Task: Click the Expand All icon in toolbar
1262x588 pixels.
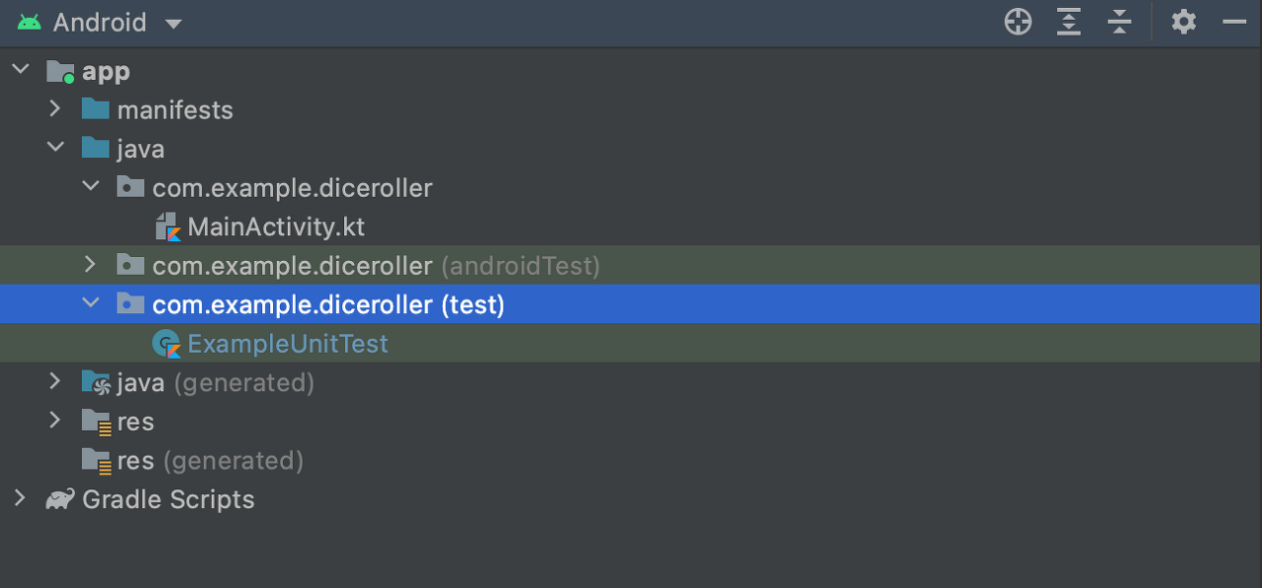Action: (x=1069, y=22)
